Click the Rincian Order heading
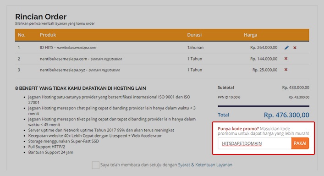The height and width of the screenshot is (176, 324). pyautogui.click(x=41, y=16)
